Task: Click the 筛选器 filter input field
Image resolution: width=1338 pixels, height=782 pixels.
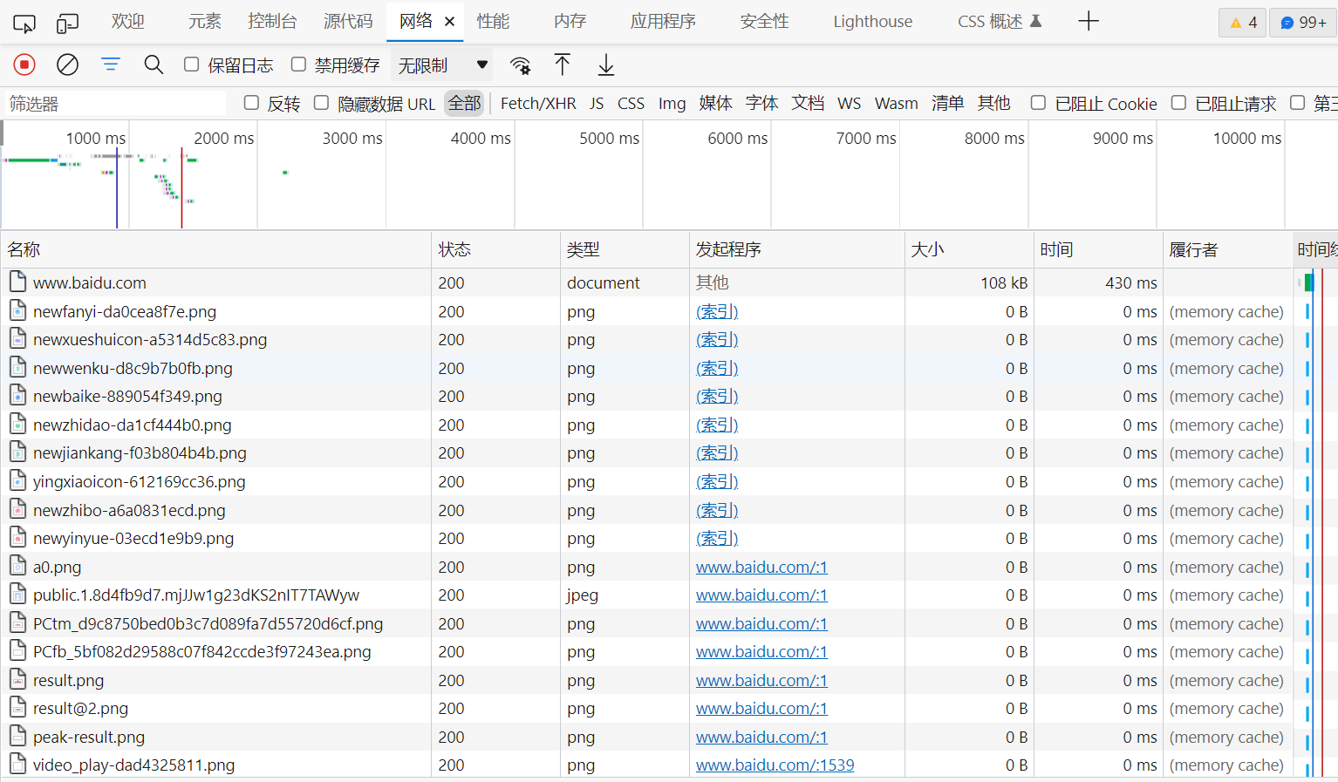Action: pyautogui.click(x=115, y=104)
